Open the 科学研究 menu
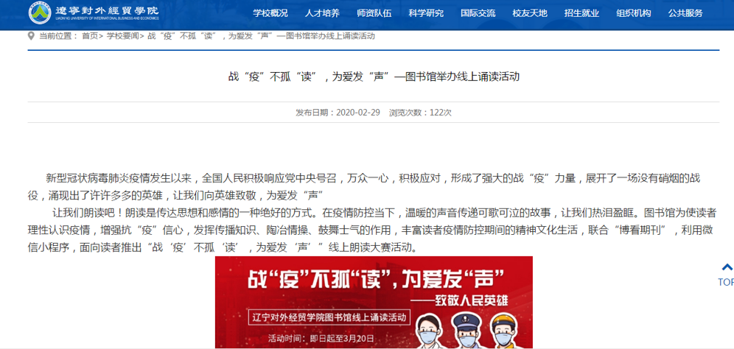This screenshot has height=349, width=734. click(426, 13)
